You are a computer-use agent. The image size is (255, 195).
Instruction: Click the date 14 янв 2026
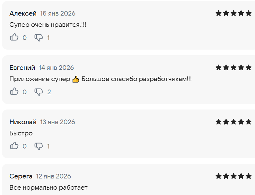pos(56,68)
